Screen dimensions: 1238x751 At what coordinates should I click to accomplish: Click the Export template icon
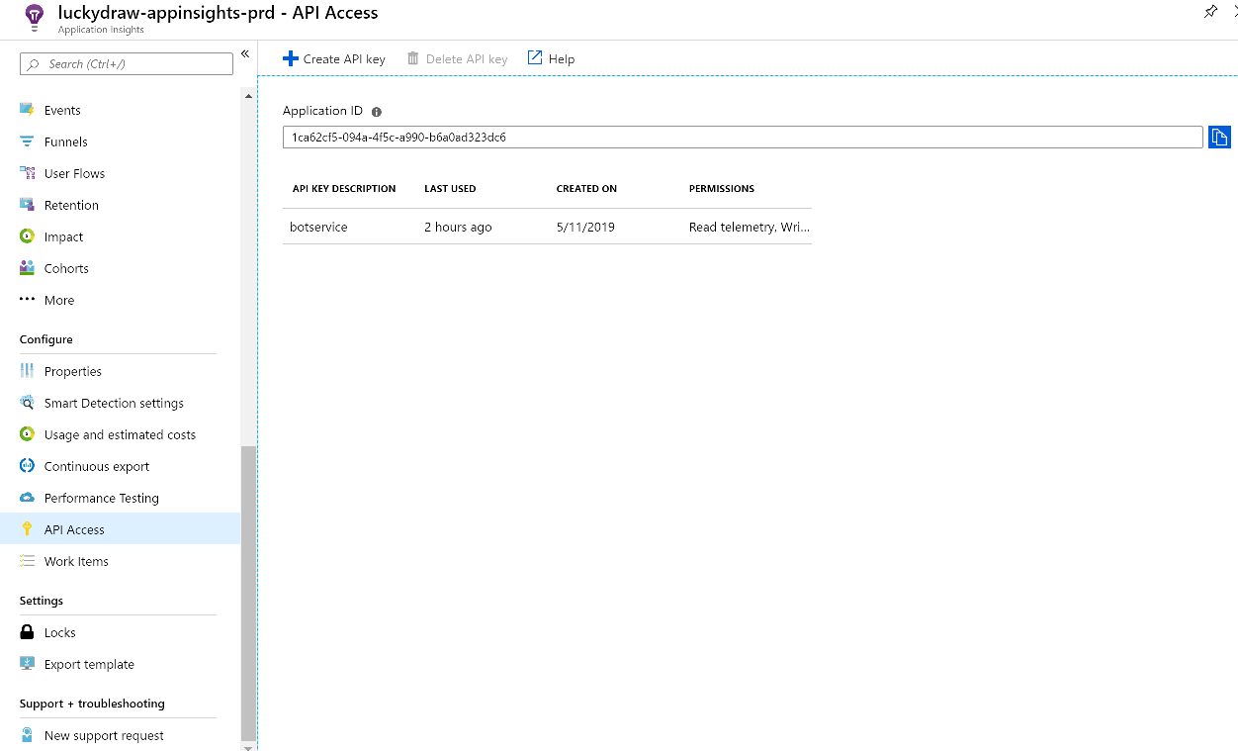coord(28,664)
